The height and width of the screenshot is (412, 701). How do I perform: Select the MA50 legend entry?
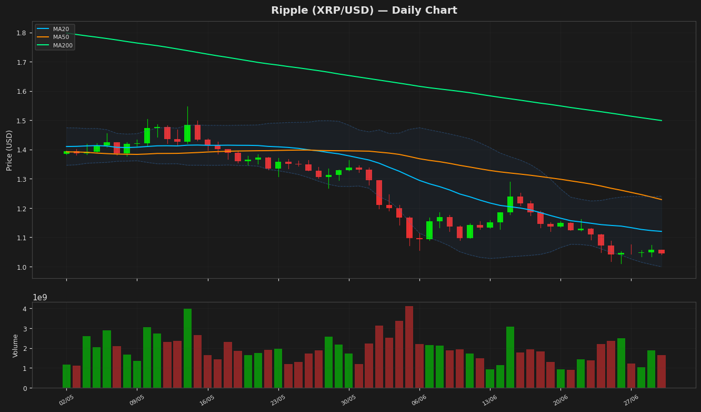click(x=55, y=37)
